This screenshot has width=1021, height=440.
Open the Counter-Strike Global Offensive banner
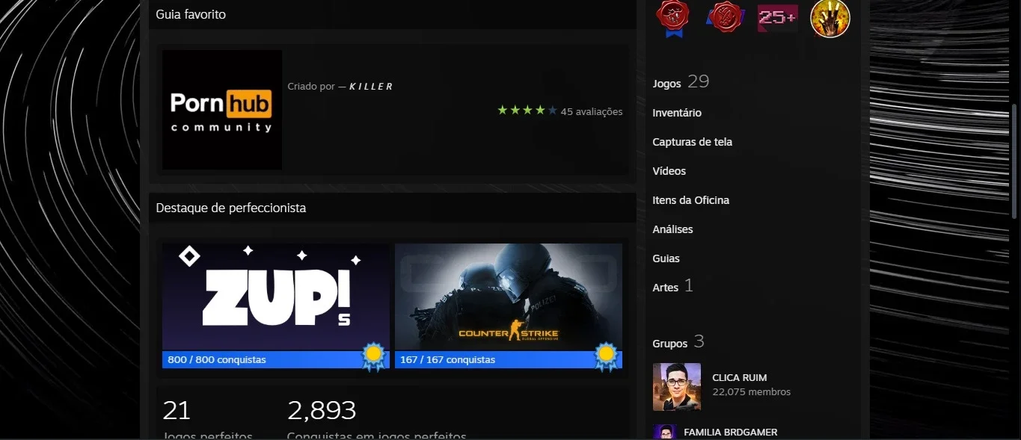(x=509, y=297)
